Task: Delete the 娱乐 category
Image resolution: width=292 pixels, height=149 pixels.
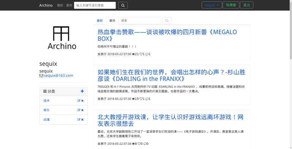Action: 83,110
